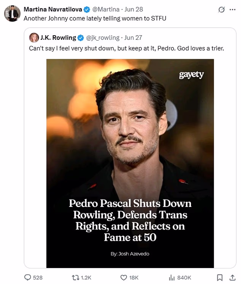Image resolution: width=241 pixels, height=284 pixels.
Task: Click J.K. Rowling's small profile avatar
Action: click(34, 38)
